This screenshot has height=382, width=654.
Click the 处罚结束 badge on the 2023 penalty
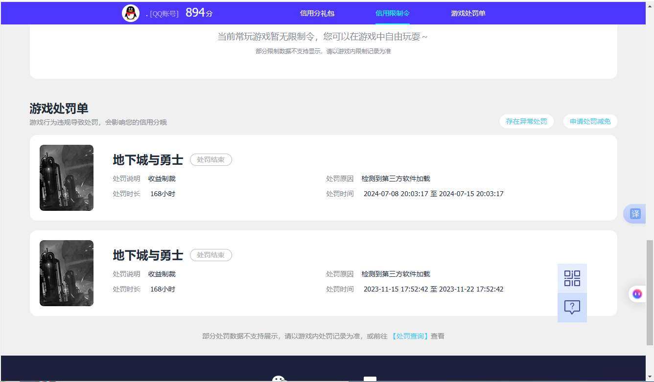[211, 255]
